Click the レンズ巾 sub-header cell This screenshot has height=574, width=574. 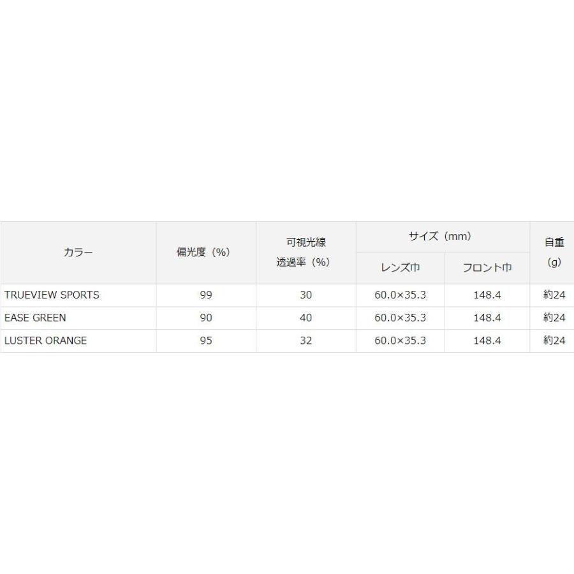[400, 268]
